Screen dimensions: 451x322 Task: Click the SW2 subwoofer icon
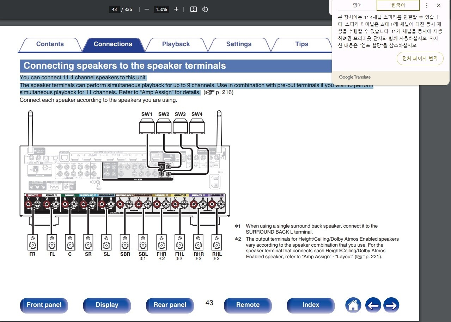[x=164, y=126]
